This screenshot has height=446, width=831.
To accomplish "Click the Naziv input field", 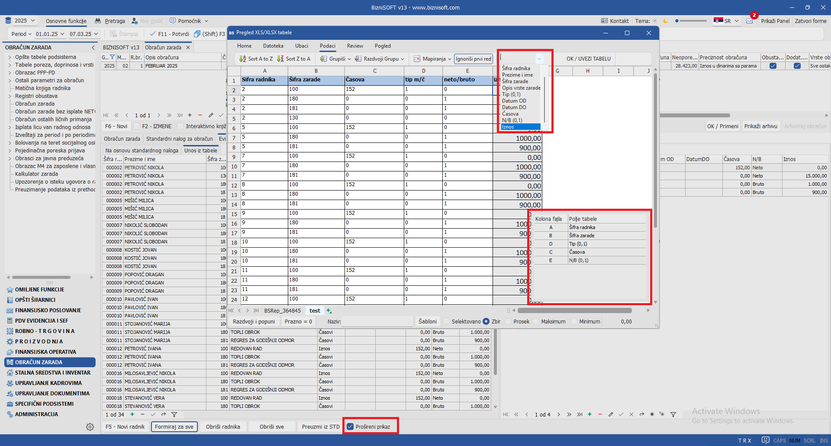I will (x=377, y=322).
